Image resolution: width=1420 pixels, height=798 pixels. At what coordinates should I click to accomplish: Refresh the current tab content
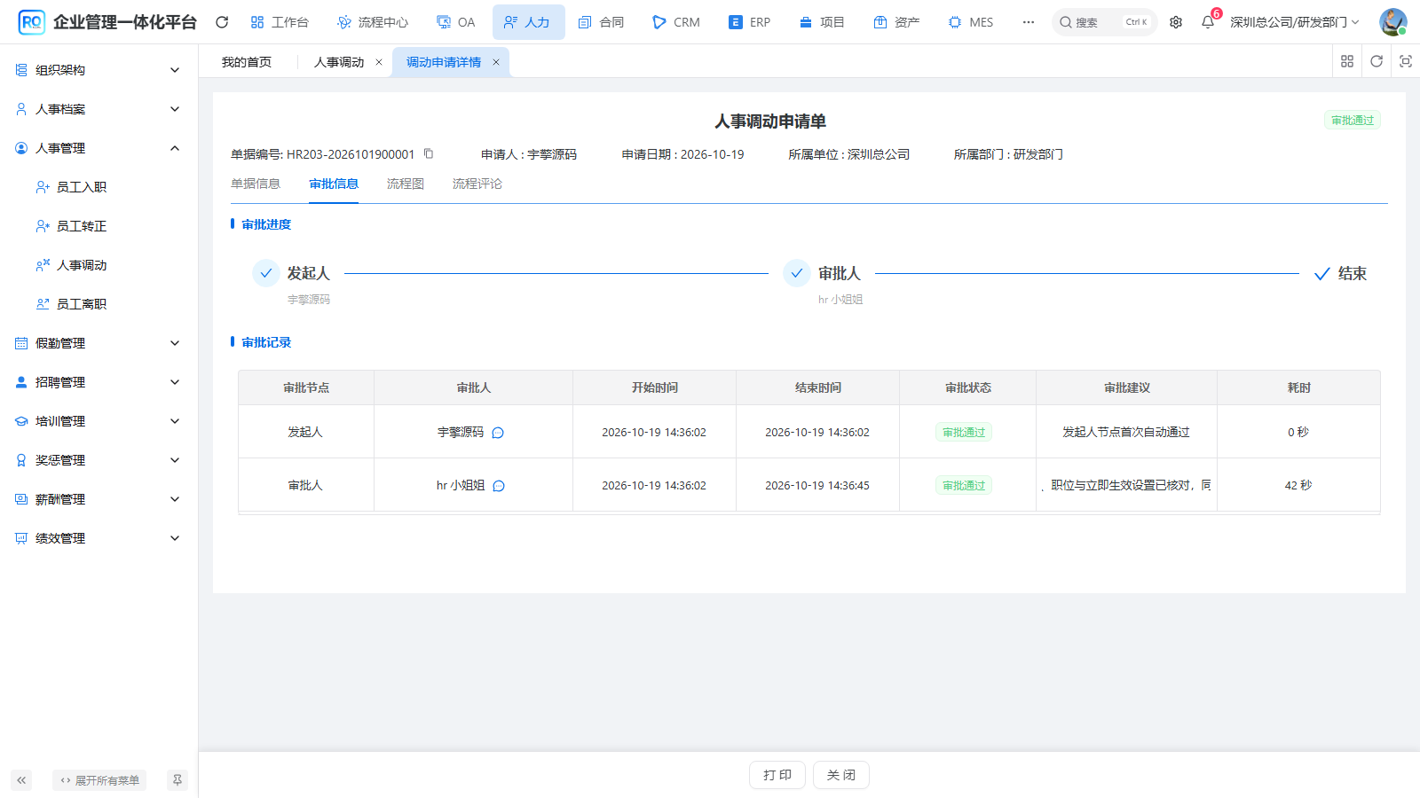pos(1377,61)
